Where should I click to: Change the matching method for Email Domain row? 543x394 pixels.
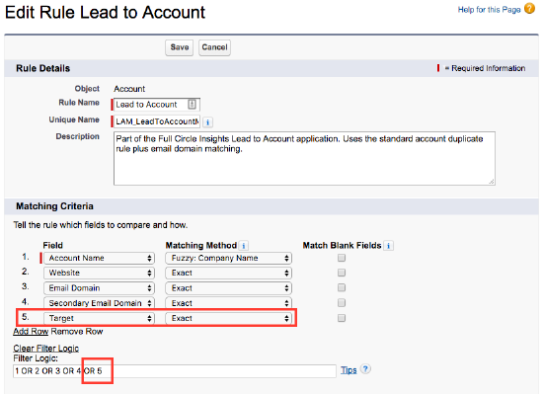pyautogui.click(x=229, y=288)
